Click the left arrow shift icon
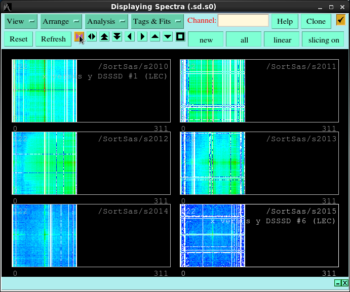350x292 pixels. [130, 37]
